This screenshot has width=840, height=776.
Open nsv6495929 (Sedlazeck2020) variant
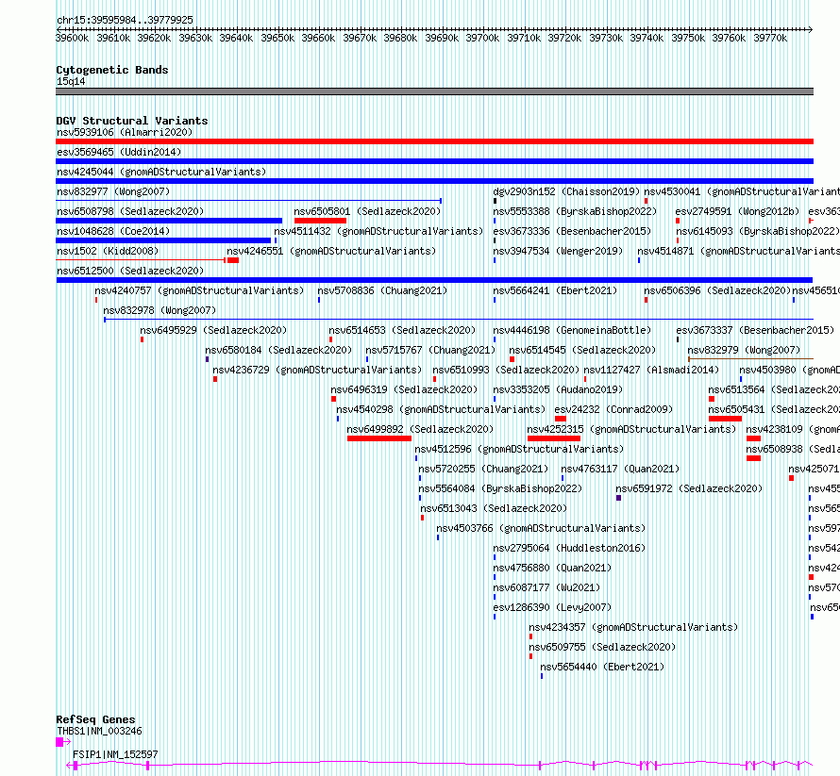pos(213,330)
